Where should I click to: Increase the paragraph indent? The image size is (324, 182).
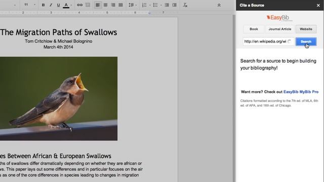pyautogui.click(x=174, y=5)
